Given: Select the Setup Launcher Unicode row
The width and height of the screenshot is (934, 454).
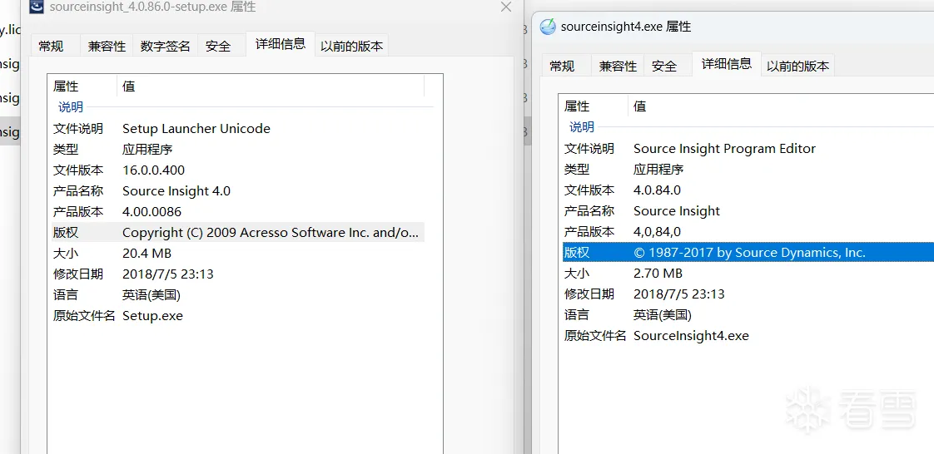Looking at the screenshot, I should click(x=238, y=129).
